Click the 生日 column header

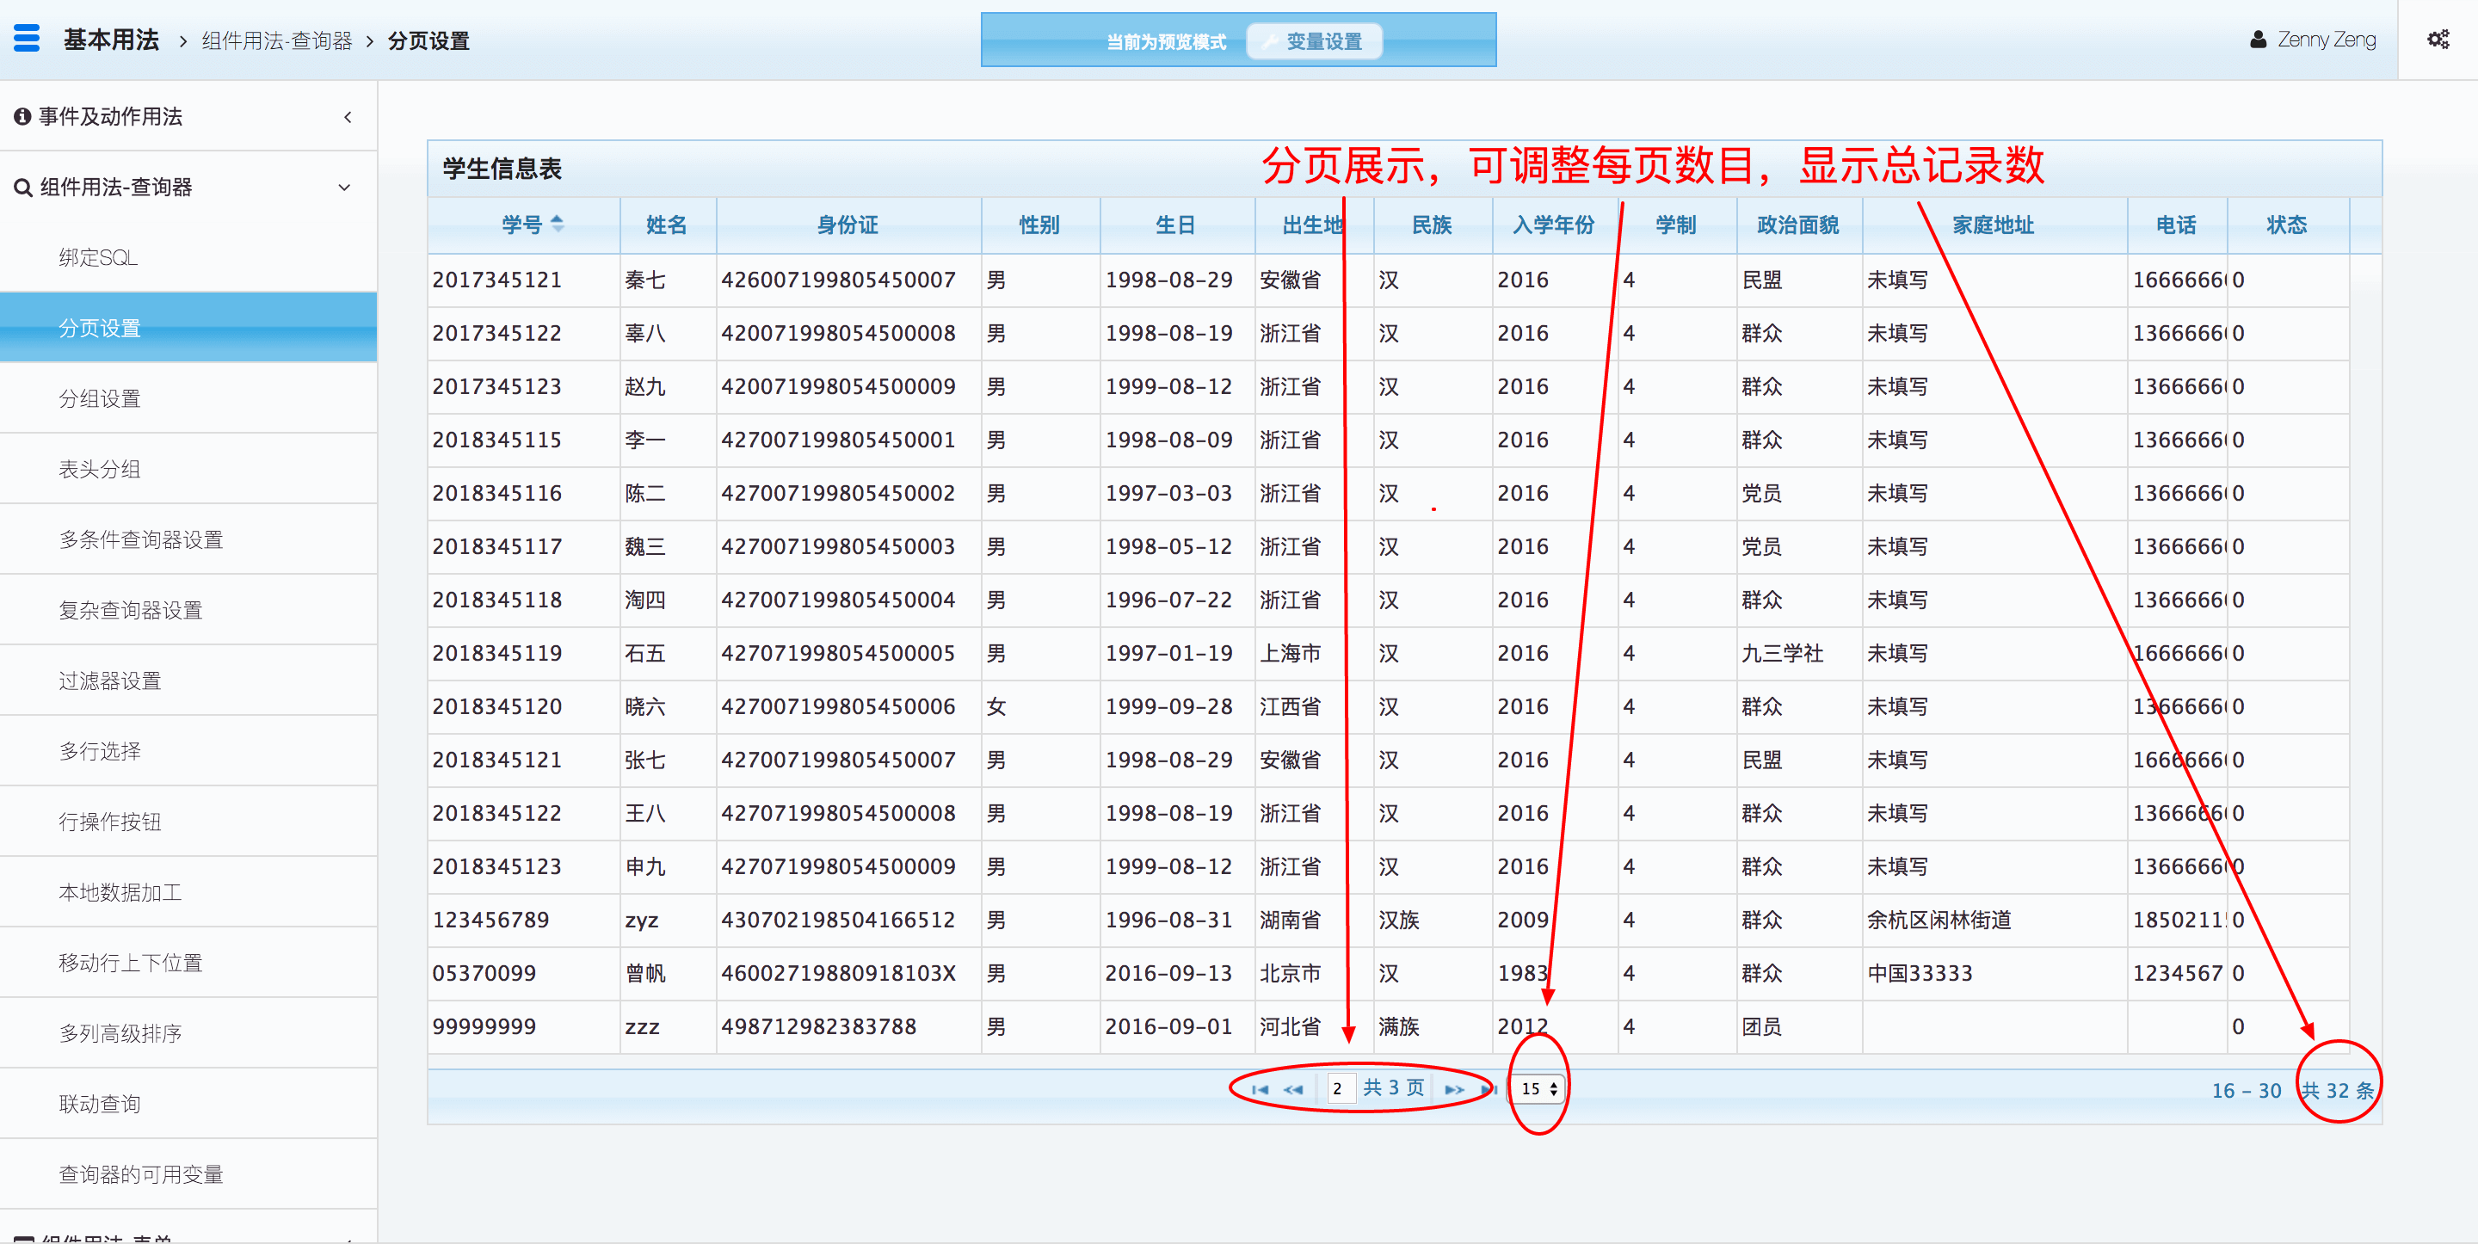(1174, 225)
